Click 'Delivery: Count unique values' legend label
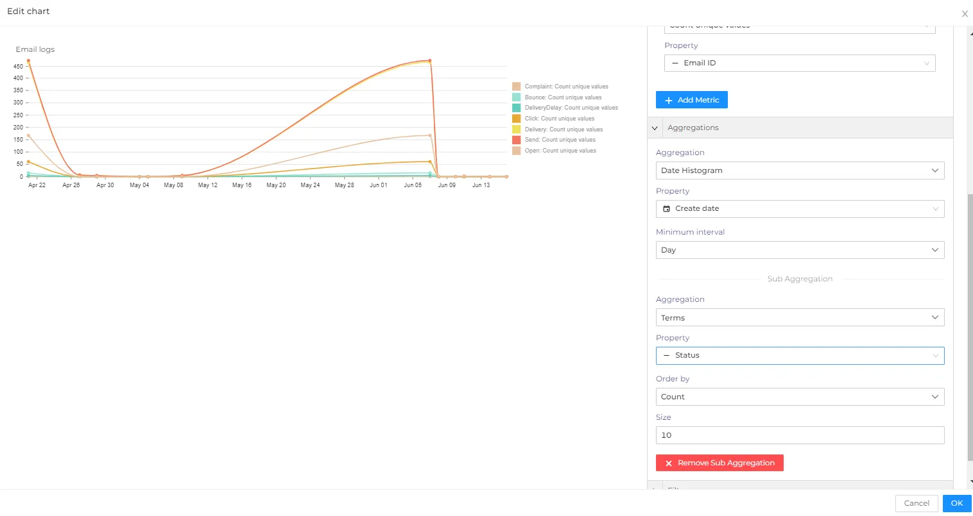Screen dimensions: 973x516 pos(564,129)
